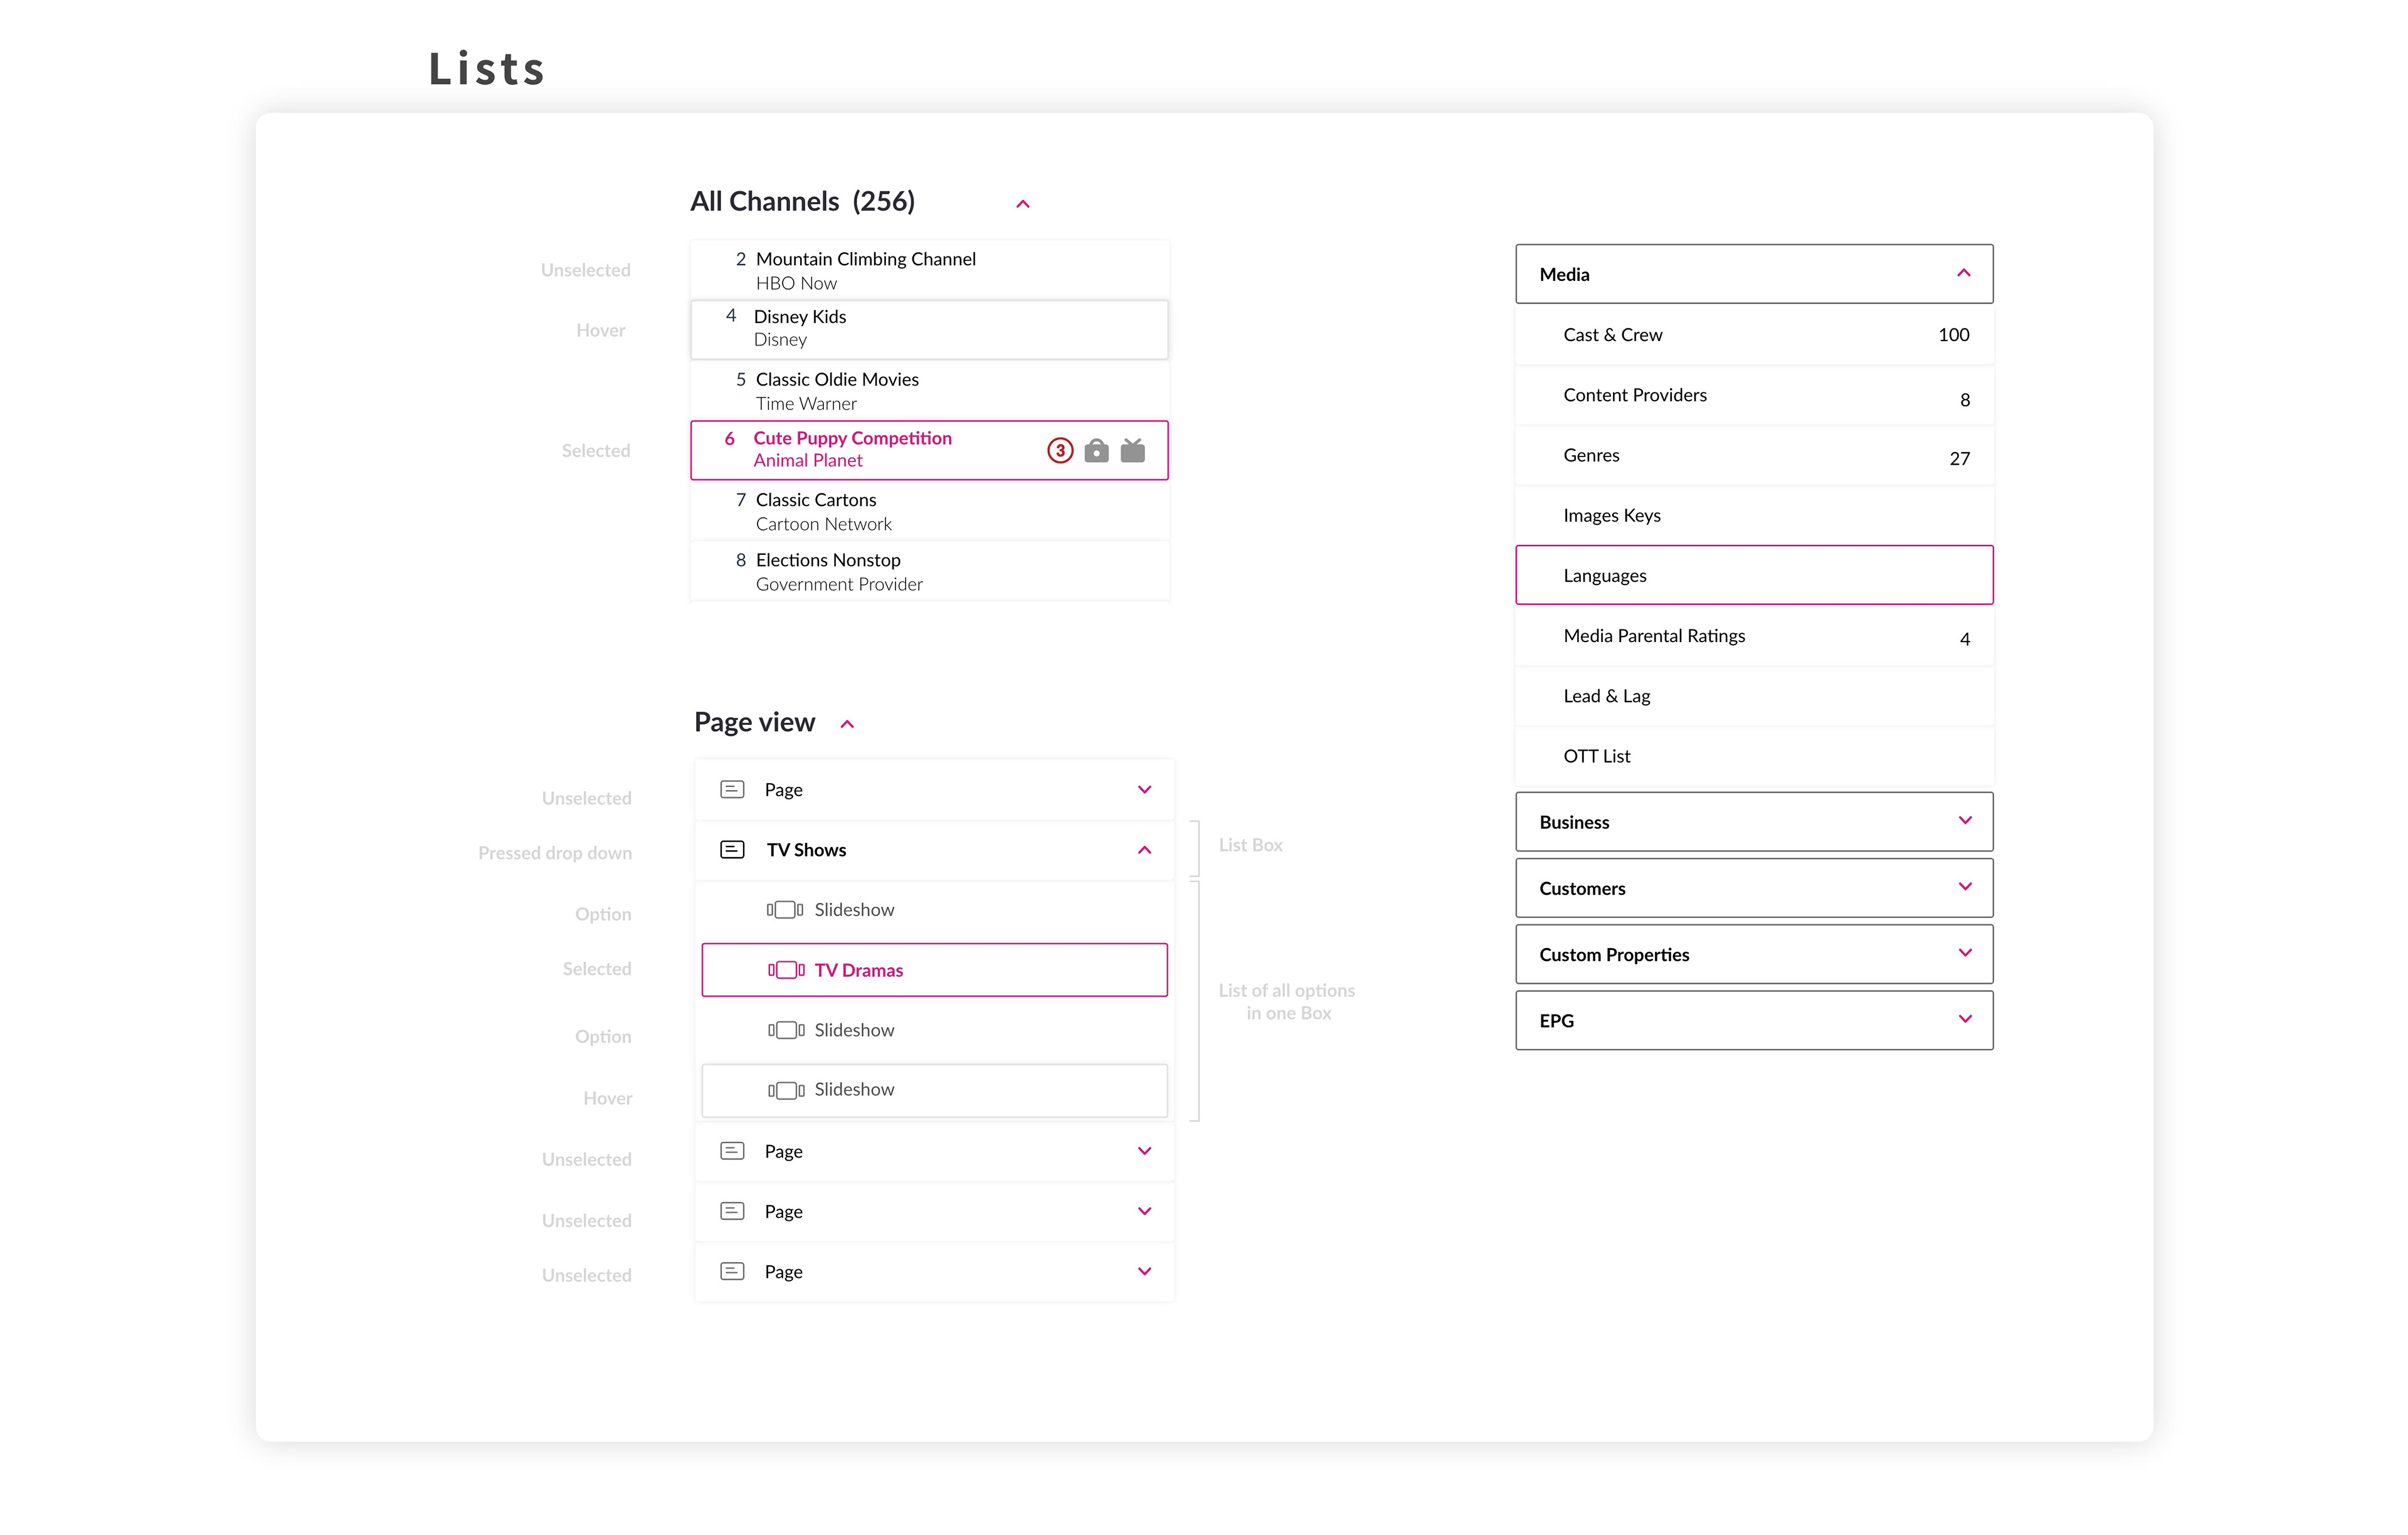
Task: Click the Government Provider subtitle
Action: pyautogui.click(x=839, y=584)
